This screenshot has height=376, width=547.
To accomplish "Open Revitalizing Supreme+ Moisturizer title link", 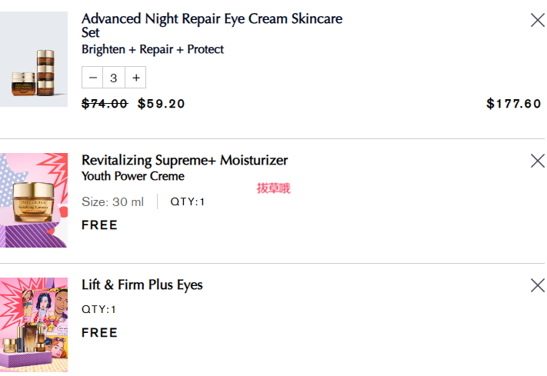I will (x=185, y=160).
